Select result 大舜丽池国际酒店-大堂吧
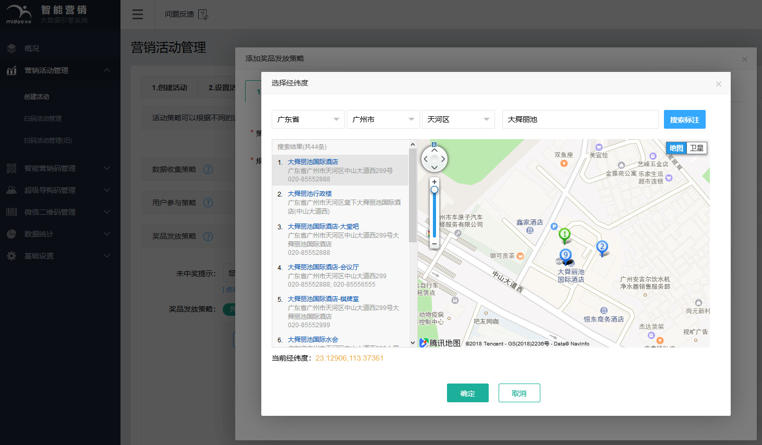The width and height of the screenshot is (762, 445). pyautogui.click(x=323, y=227)
